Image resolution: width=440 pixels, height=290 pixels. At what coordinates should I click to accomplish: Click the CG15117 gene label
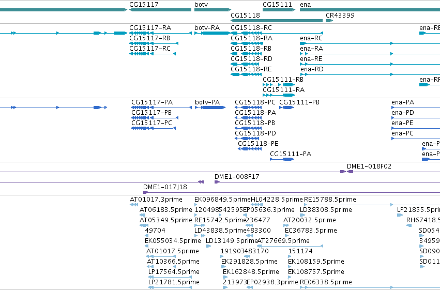tap(144, 5)
